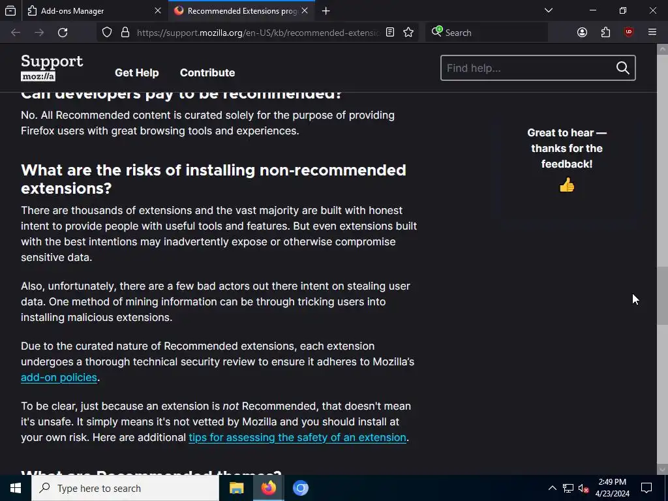
Task: Open Windows notification center
Action: point(646,488)
